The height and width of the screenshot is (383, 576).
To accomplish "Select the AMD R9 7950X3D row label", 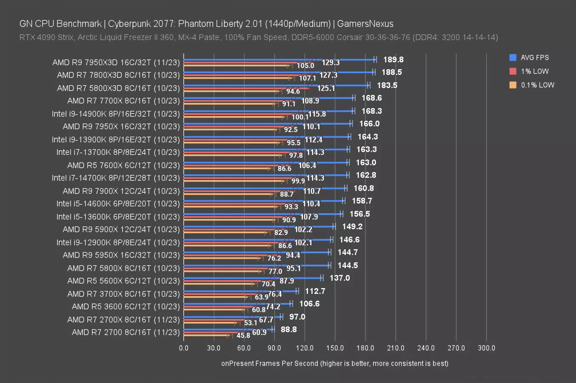I will point(116,63).
